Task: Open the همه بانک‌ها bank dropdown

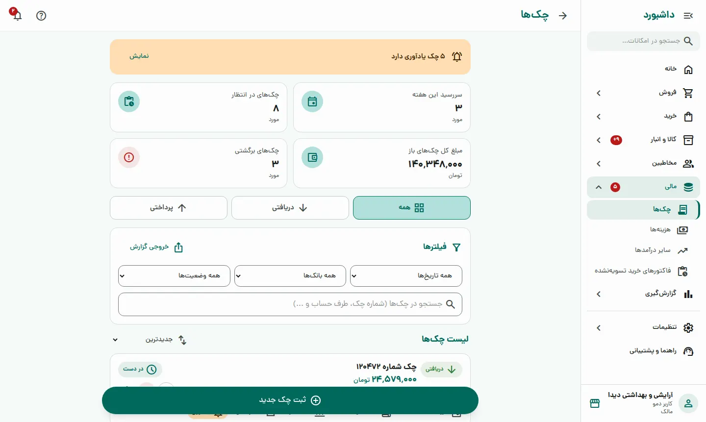Action: (x=290, y=276)
